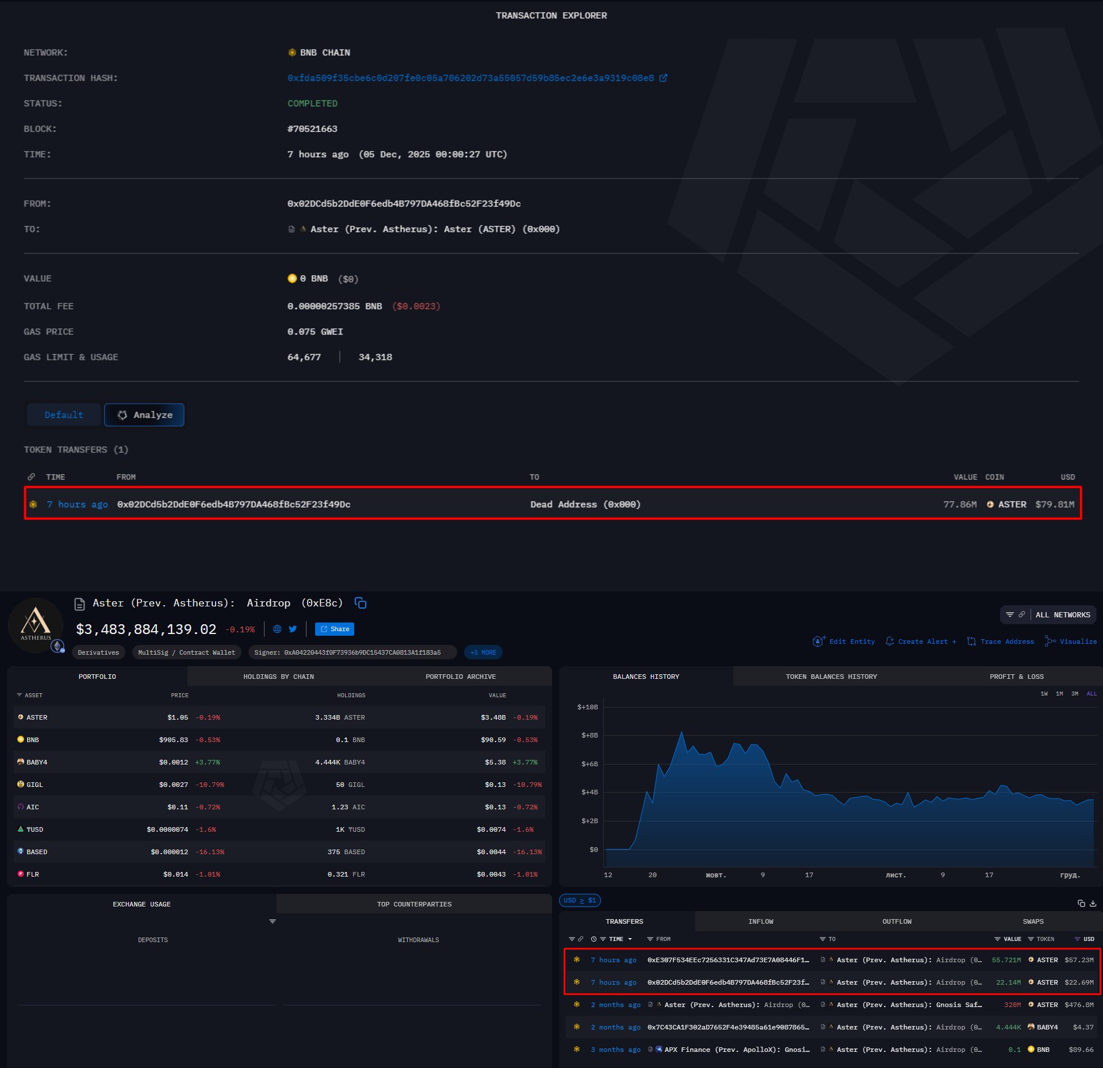
Task: Copy the Aster Airdrop address
Action: (361, 603)
